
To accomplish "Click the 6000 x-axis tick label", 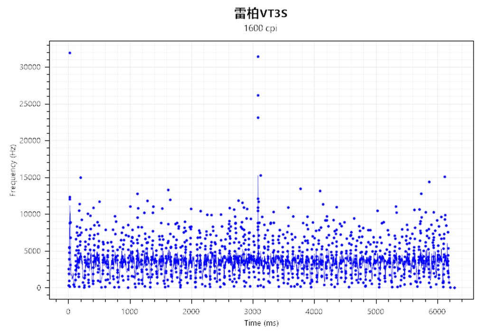I will pyautogui.click(x=437, y=311).
